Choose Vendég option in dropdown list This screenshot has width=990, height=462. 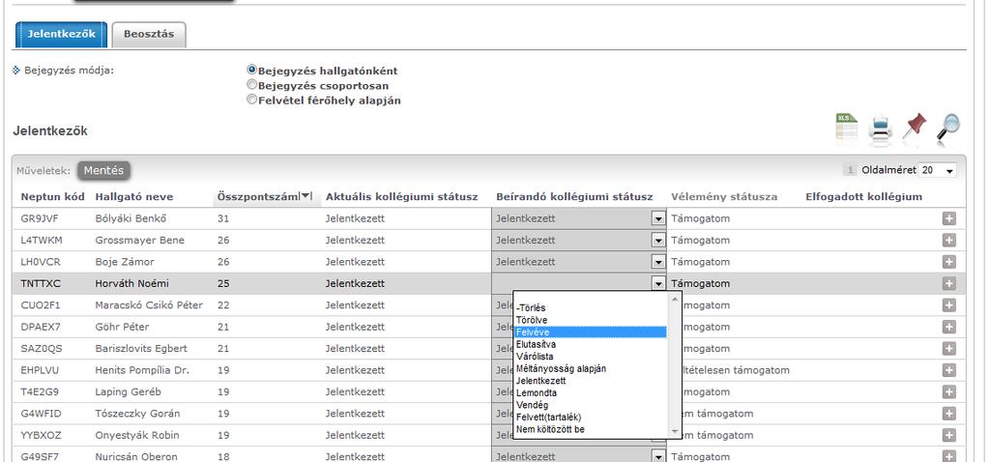(590, 405)
